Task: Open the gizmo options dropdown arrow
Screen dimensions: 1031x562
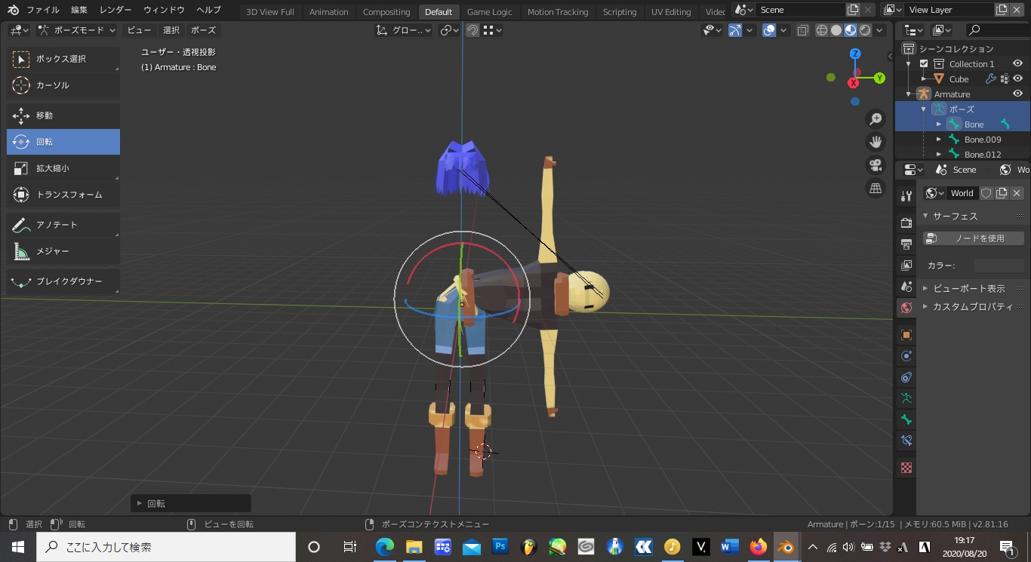Action: point(749,30)
